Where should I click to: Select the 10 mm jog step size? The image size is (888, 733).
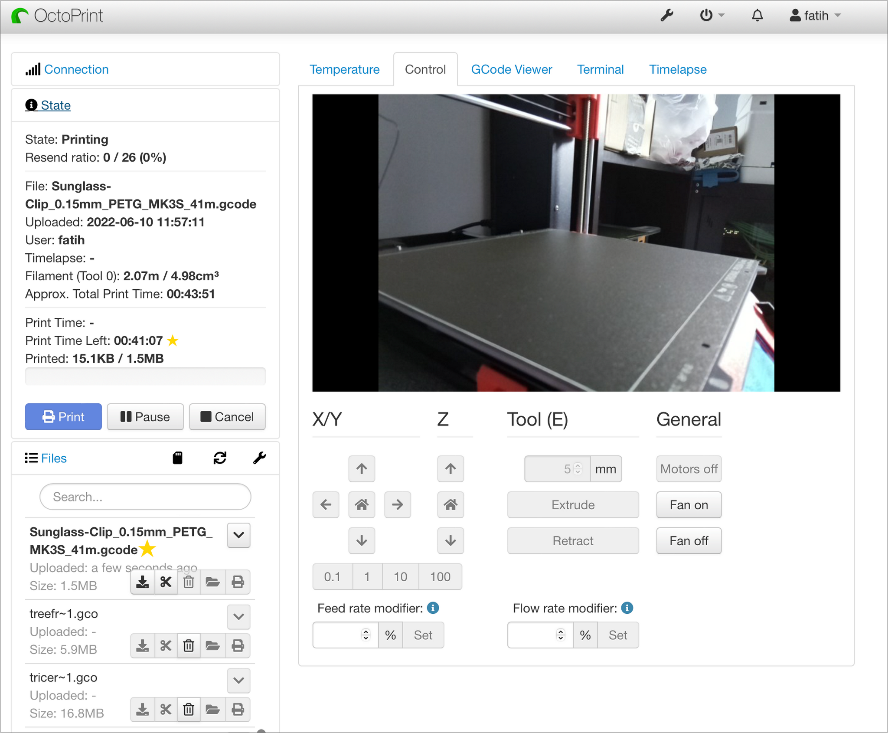(x=400, y=576)
